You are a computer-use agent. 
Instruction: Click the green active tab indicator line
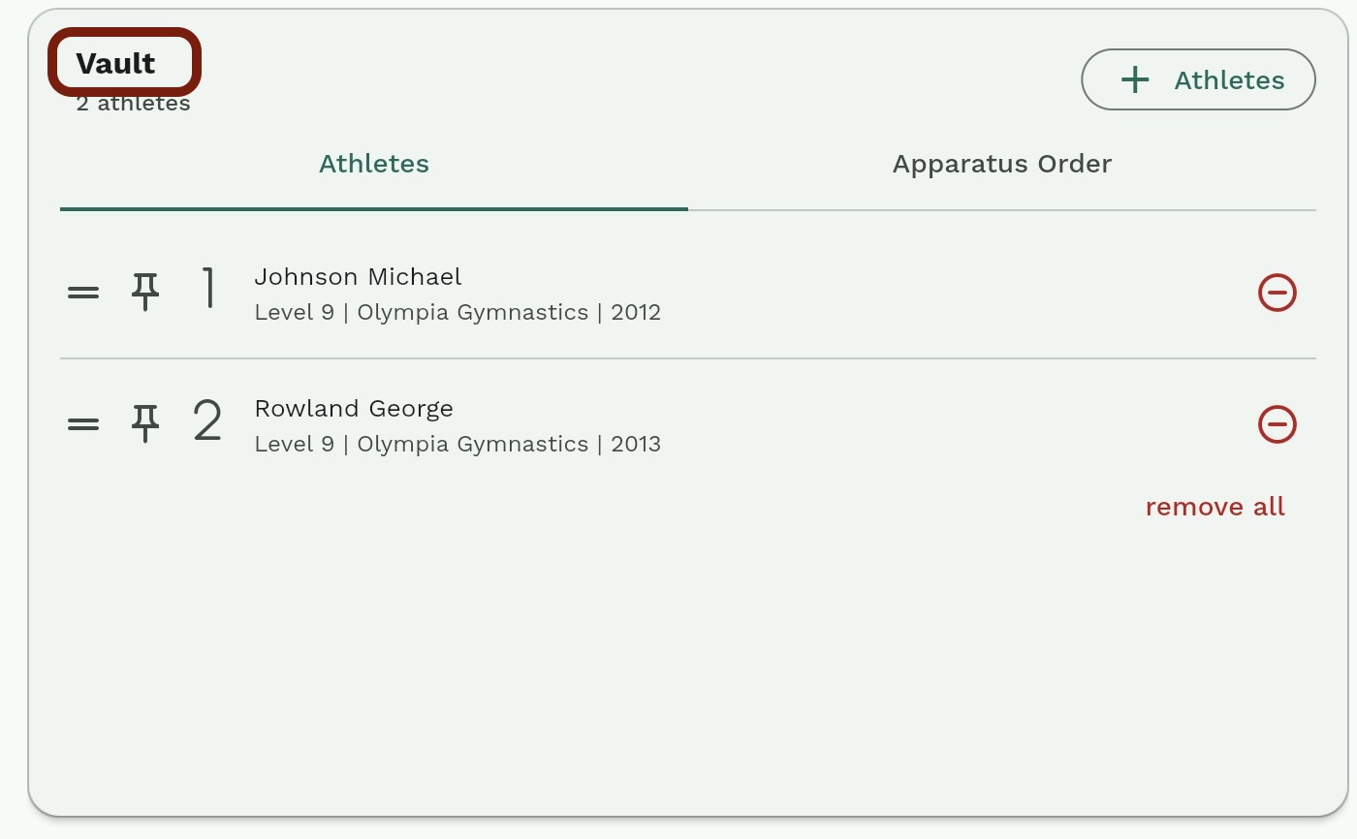click(374, 208)
